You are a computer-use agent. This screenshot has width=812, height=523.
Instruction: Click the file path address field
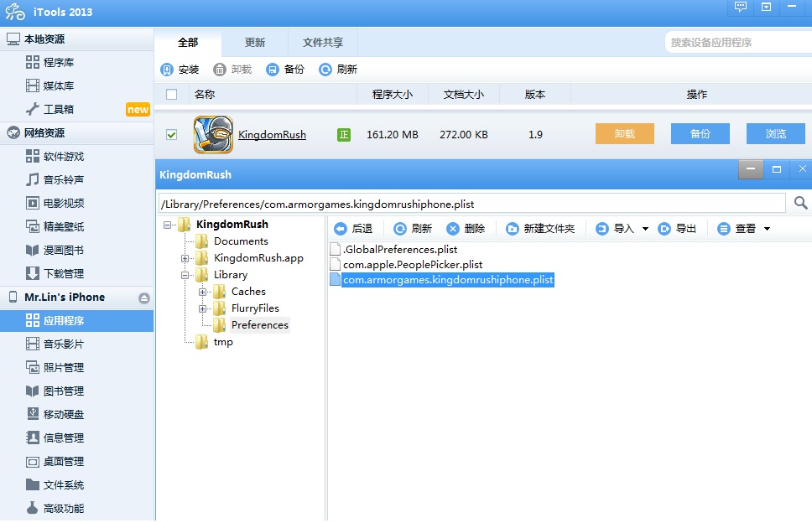471,204
